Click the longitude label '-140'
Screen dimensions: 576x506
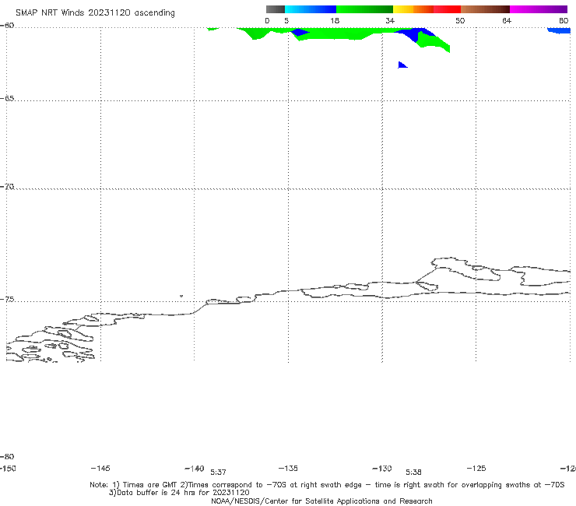coord(195,469)
